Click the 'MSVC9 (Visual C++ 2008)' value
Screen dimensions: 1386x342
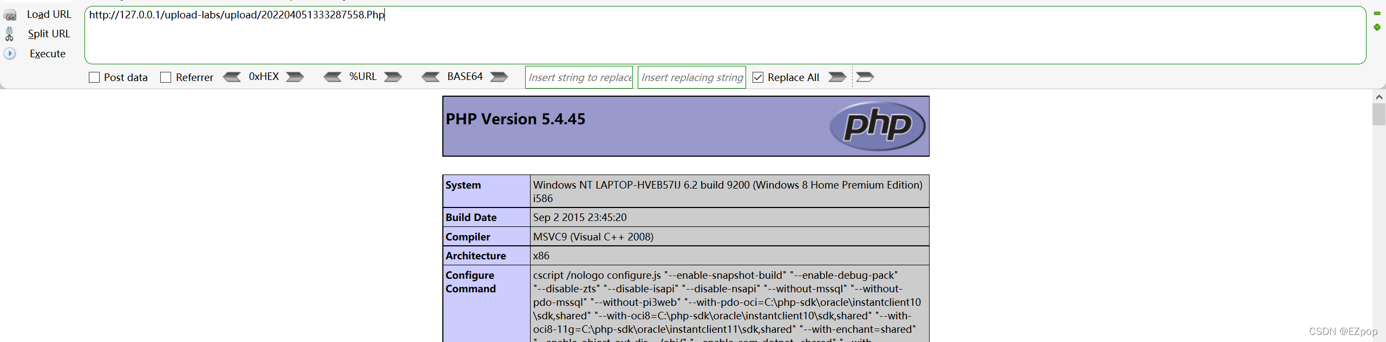pyautogui.click(x=593, y=237)
